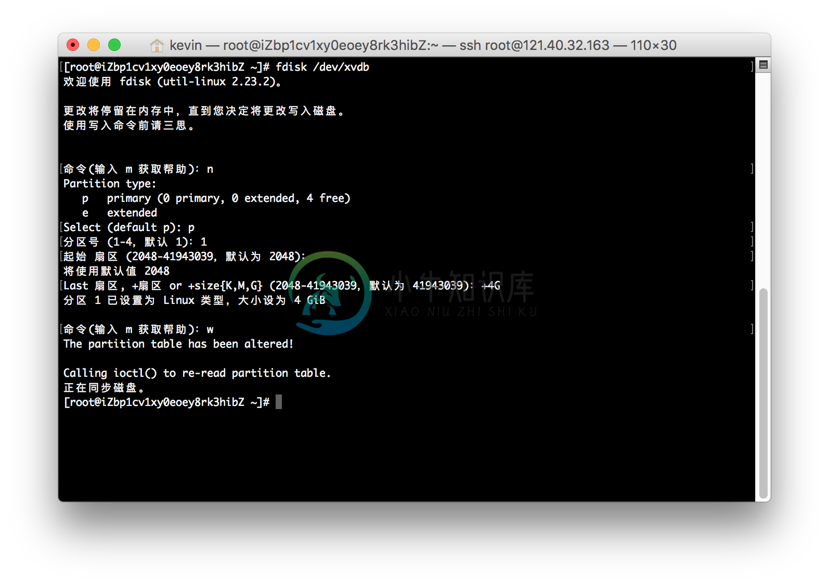Click the '更改将停留在内存中' line
Image resolution: width=829 pixels, height=585 pixels.
coord(204,111)
